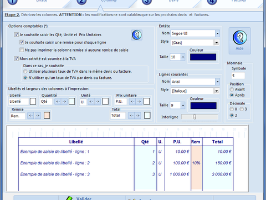The width and height of the screenshot is (266, 200).
Task: Open Lignes courantes Nom dropdown (Arial)
Action: (217, 82)
